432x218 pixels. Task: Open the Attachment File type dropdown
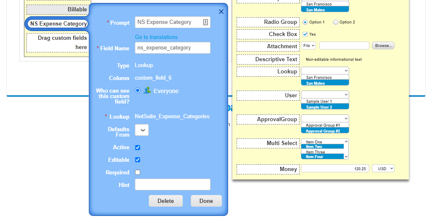click(x=308, y=46)
